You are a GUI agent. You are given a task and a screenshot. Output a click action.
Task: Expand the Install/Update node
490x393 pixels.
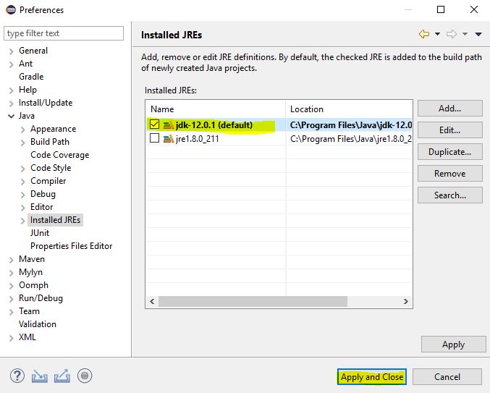coord(12,103)
